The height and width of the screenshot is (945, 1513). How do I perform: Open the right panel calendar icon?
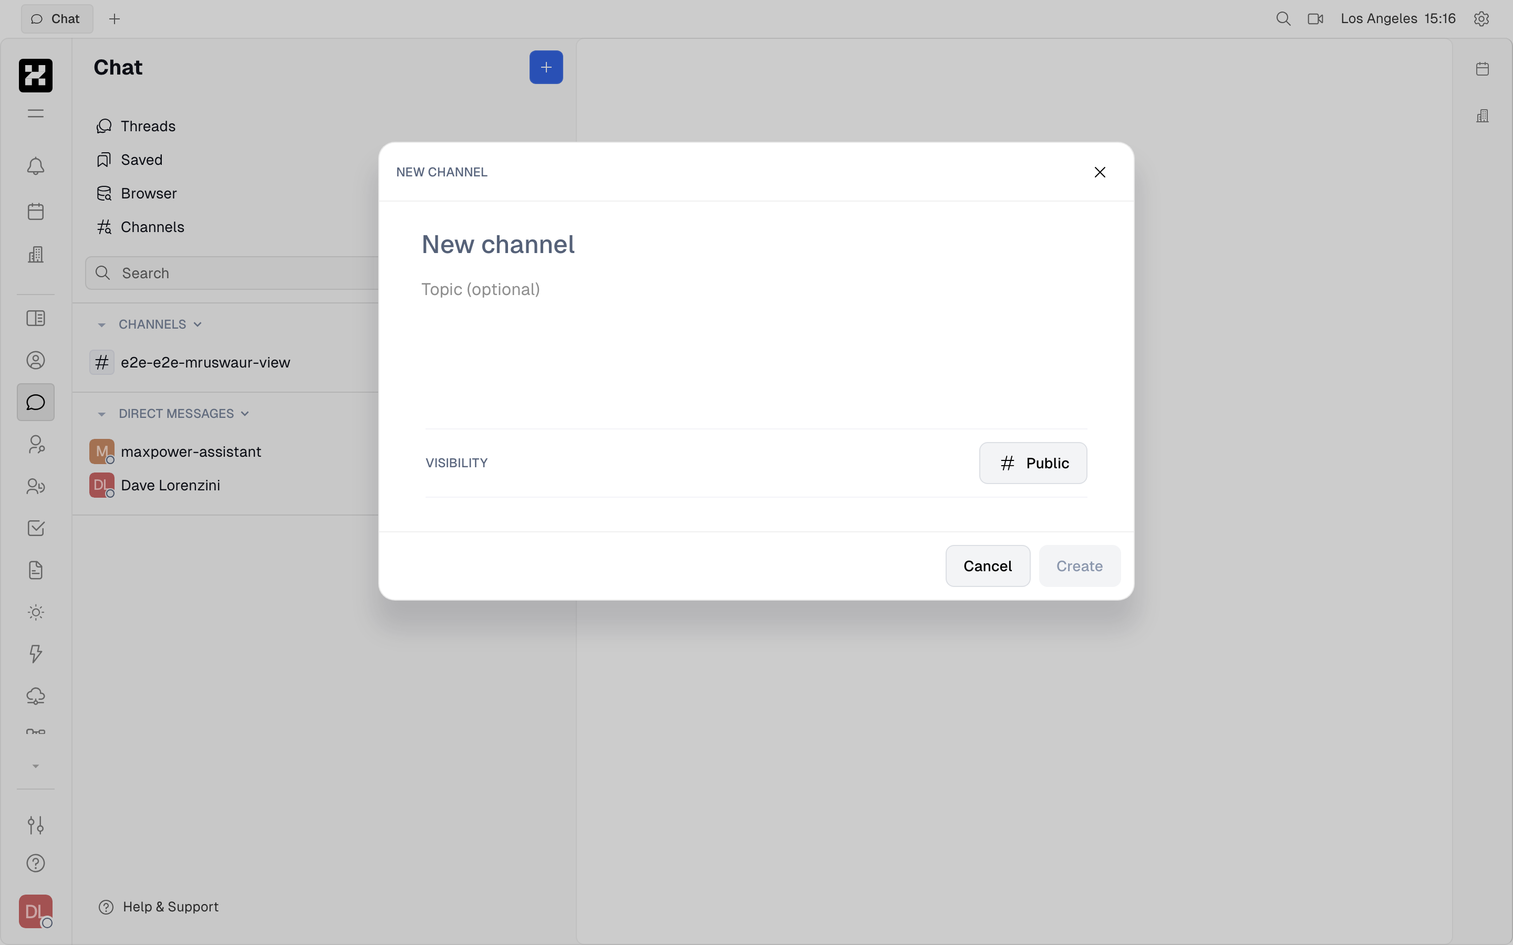1483,69
